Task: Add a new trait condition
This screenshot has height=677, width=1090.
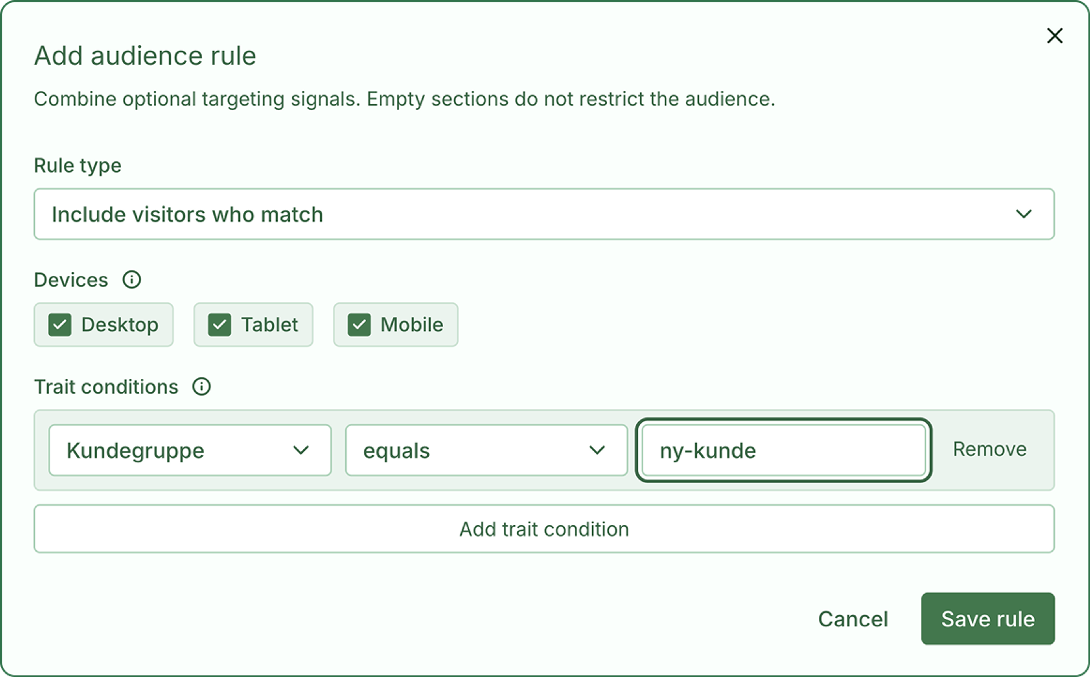Action: (x=544, y=529)
